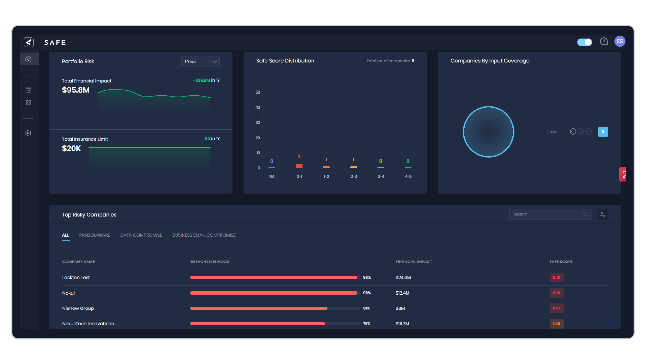Viewport: 646px width, 364px height.
Task: Click the SAFE wordmark in header
Action: point(55,42)
